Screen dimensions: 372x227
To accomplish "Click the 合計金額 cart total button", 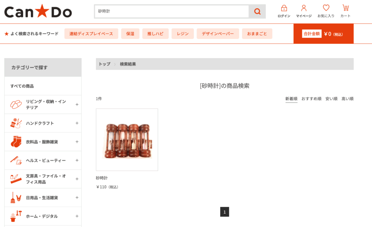I will pyautogui.click(x=323, y=34).
